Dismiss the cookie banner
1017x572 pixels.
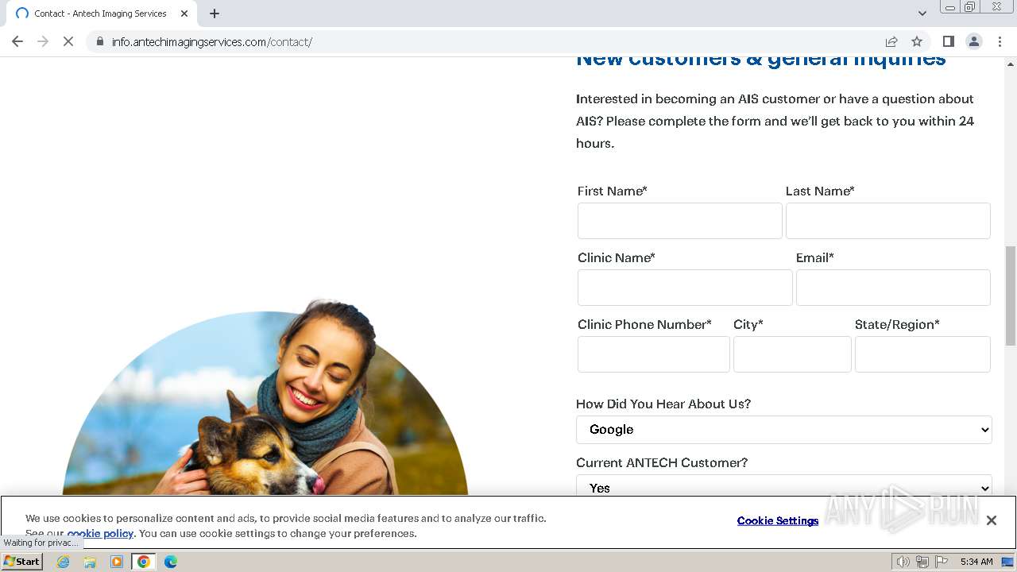pyautogui.click(x=991, y=520)
